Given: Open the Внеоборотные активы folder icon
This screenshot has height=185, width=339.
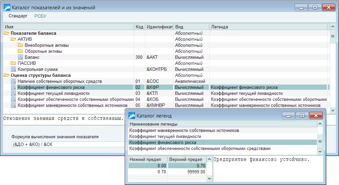Looking at the screenshot, I should [x=20, y=45].
